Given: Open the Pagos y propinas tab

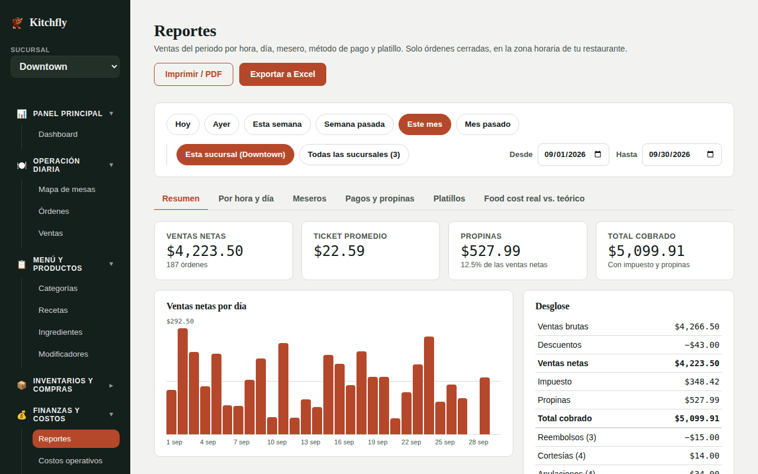Looking at the screenshot, I should [x=380, y=198].
